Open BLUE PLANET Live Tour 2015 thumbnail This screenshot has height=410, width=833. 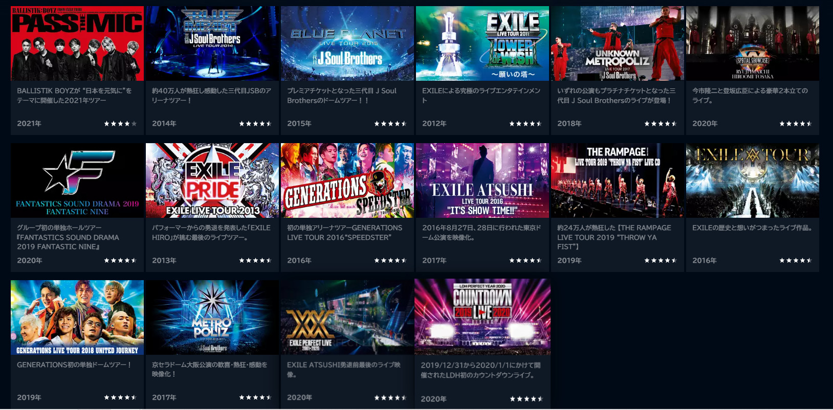click(x=347, y=43)
